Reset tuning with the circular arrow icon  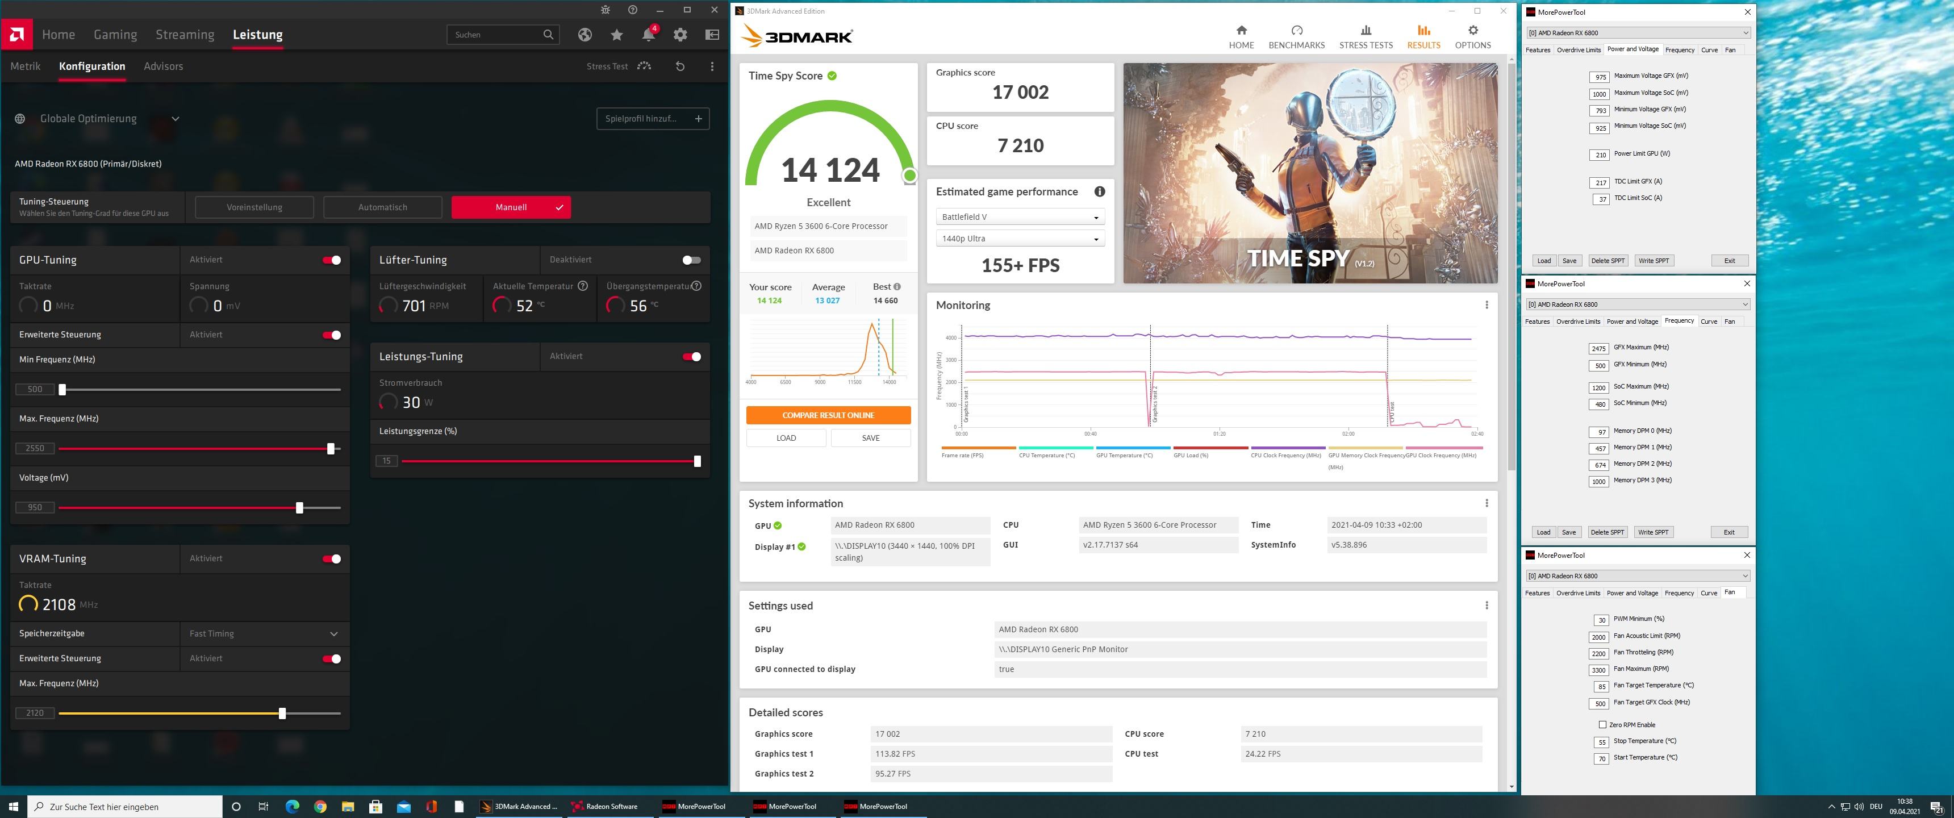[x=680, y=67]
